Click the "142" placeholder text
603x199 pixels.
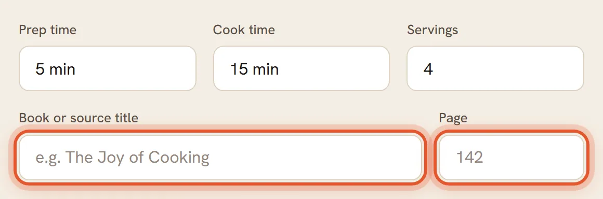coord(469,158)
